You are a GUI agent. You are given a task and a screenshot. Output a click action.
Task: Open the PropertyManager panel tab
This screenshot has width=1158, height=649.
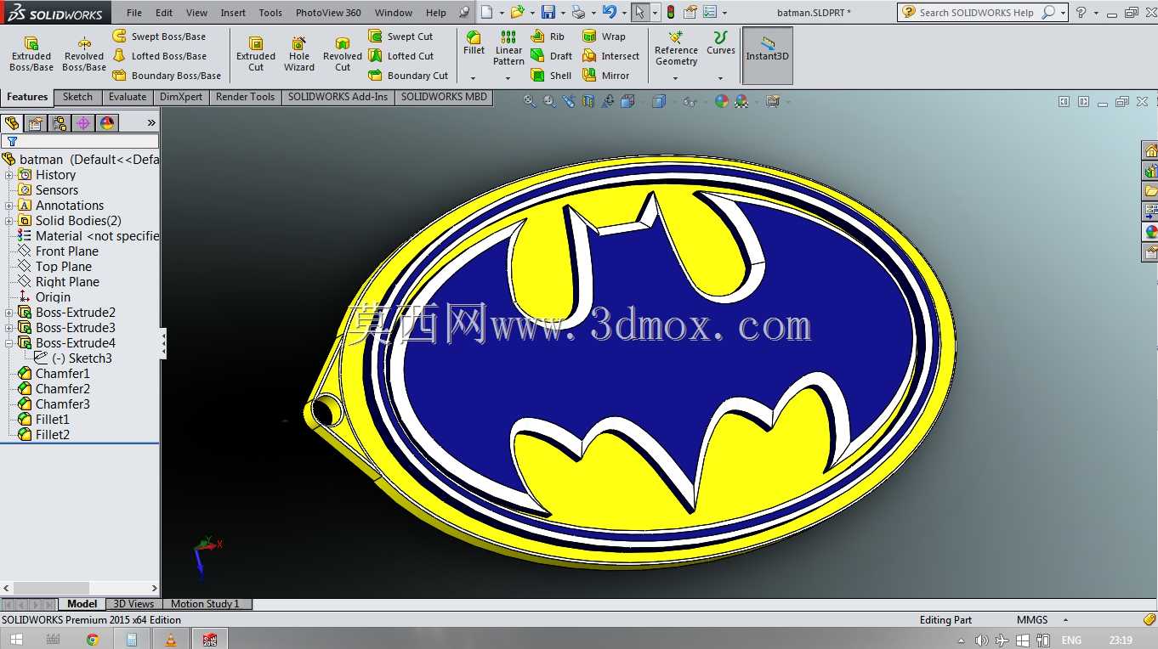click(x=36, y=123)
